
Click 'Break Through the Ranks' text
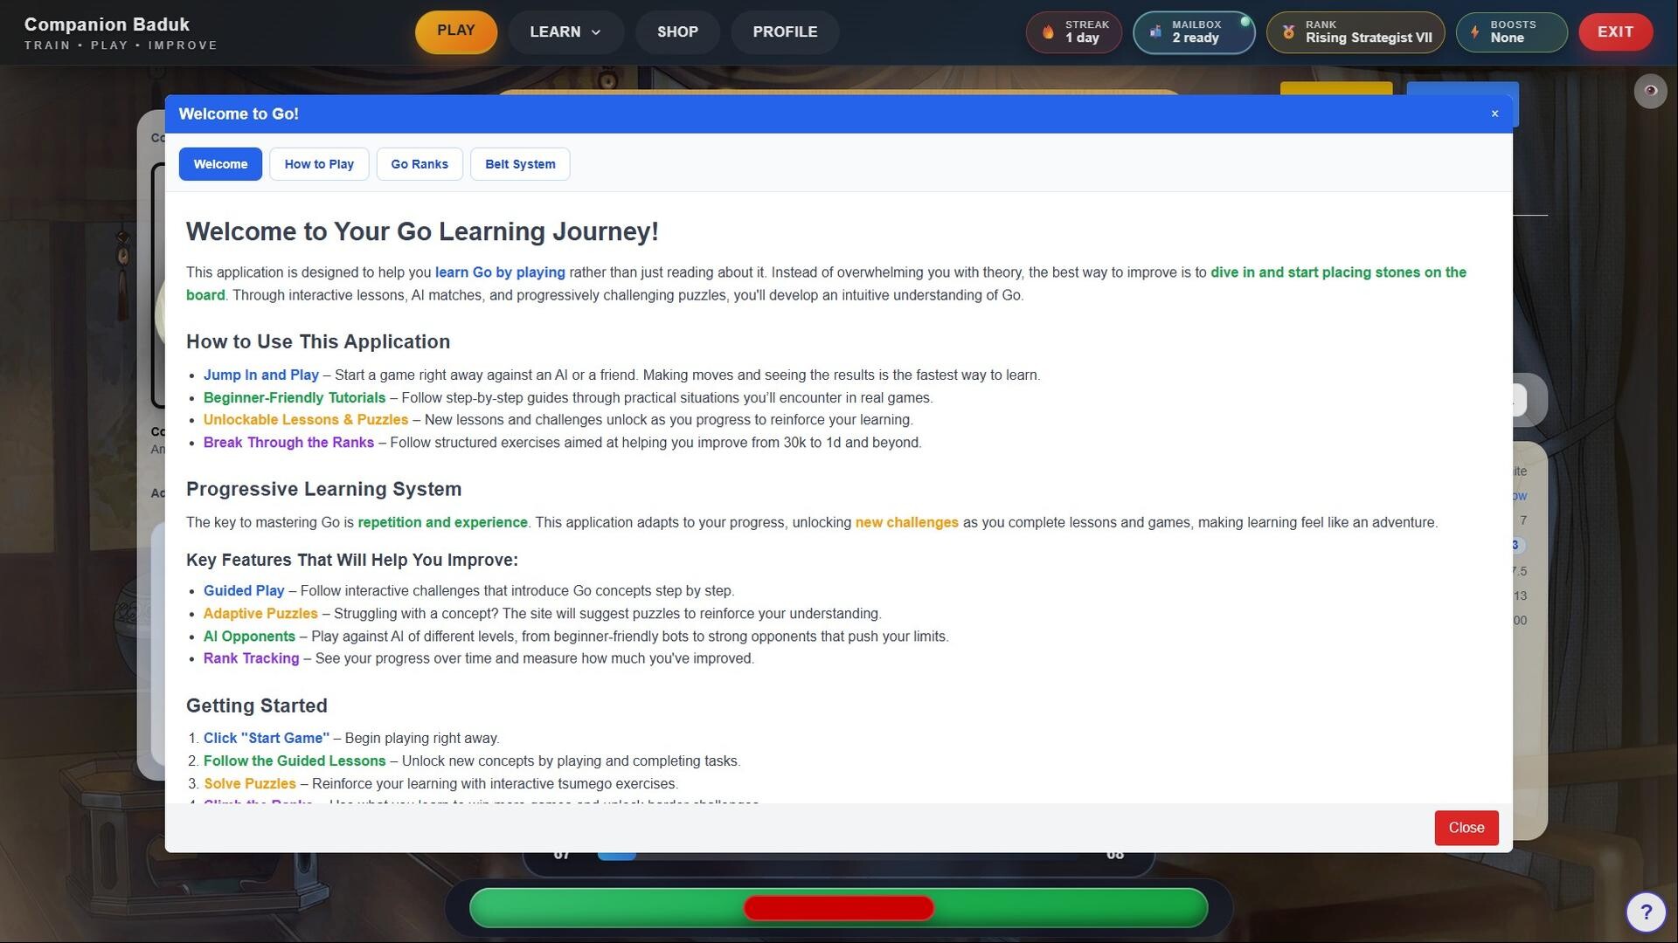click(x=288, y=443)
